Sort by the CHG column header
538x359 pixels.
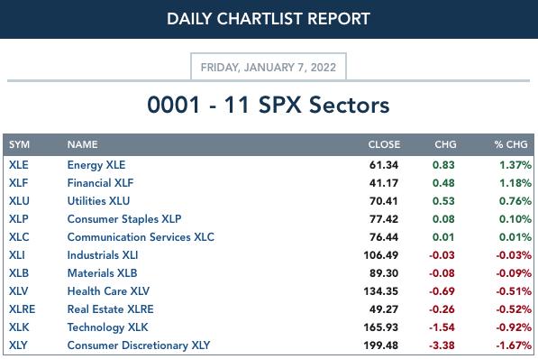(x=445, y=144)
